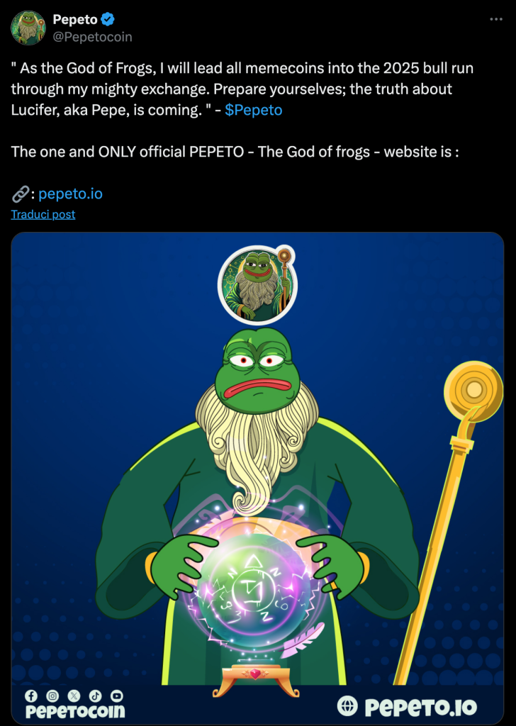Click Traduci post to translate
Screen dimensions: 516x726
[x=43, y=214]
